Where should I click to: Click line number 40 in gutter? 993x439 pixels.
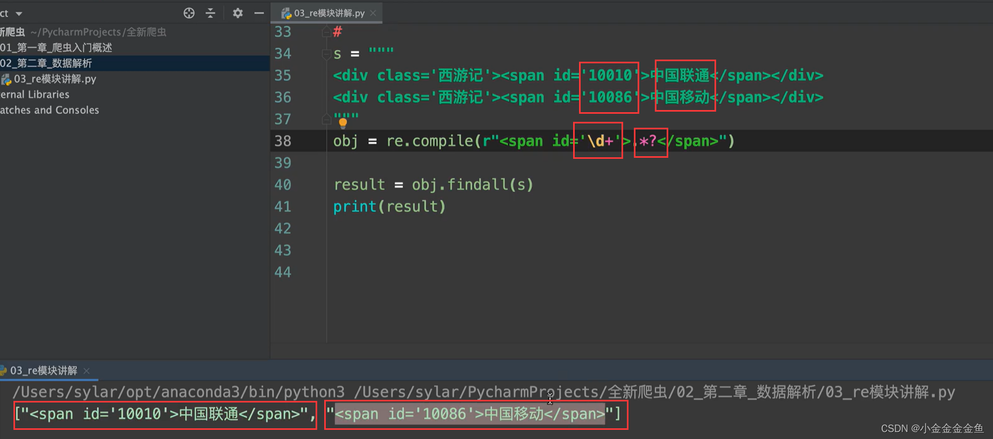pos(283,185)
